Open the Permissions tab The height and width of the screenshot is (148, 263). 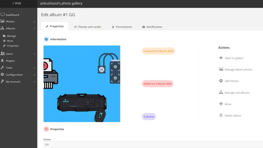(122, 27)
